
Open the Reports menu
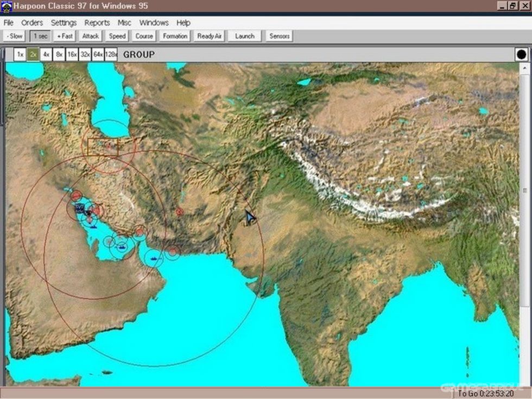click(x=97, y=23)
